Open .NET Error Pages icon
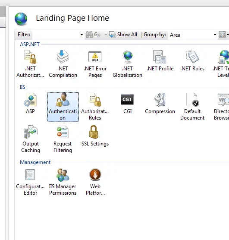 tap(95, 64)
